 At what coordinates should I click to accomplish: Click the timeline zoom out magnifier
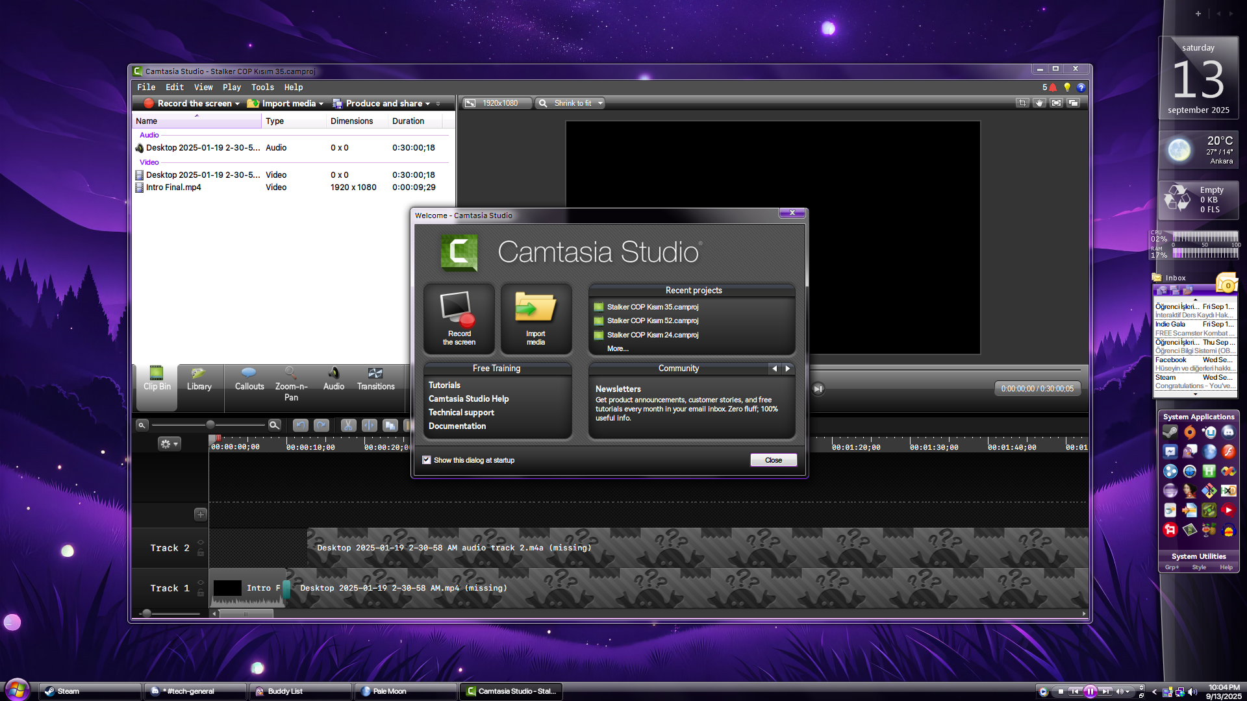point(142,425)
